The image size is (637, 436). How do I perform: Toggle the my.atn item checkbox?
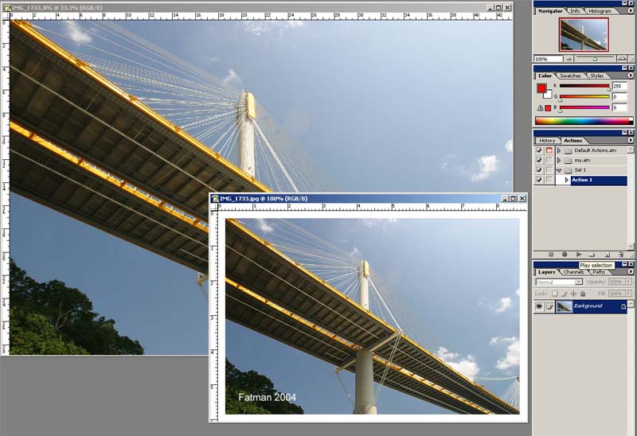539,161
